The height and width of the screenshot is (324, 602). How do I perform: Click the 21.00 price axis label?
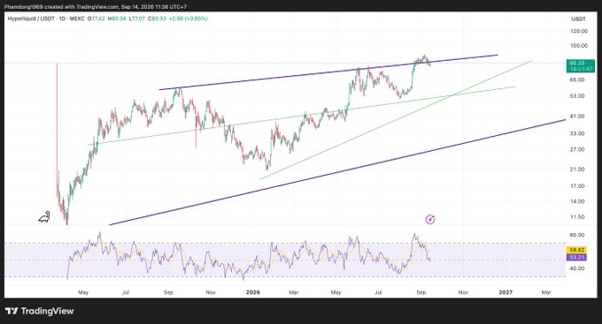[x=577, y=170]
